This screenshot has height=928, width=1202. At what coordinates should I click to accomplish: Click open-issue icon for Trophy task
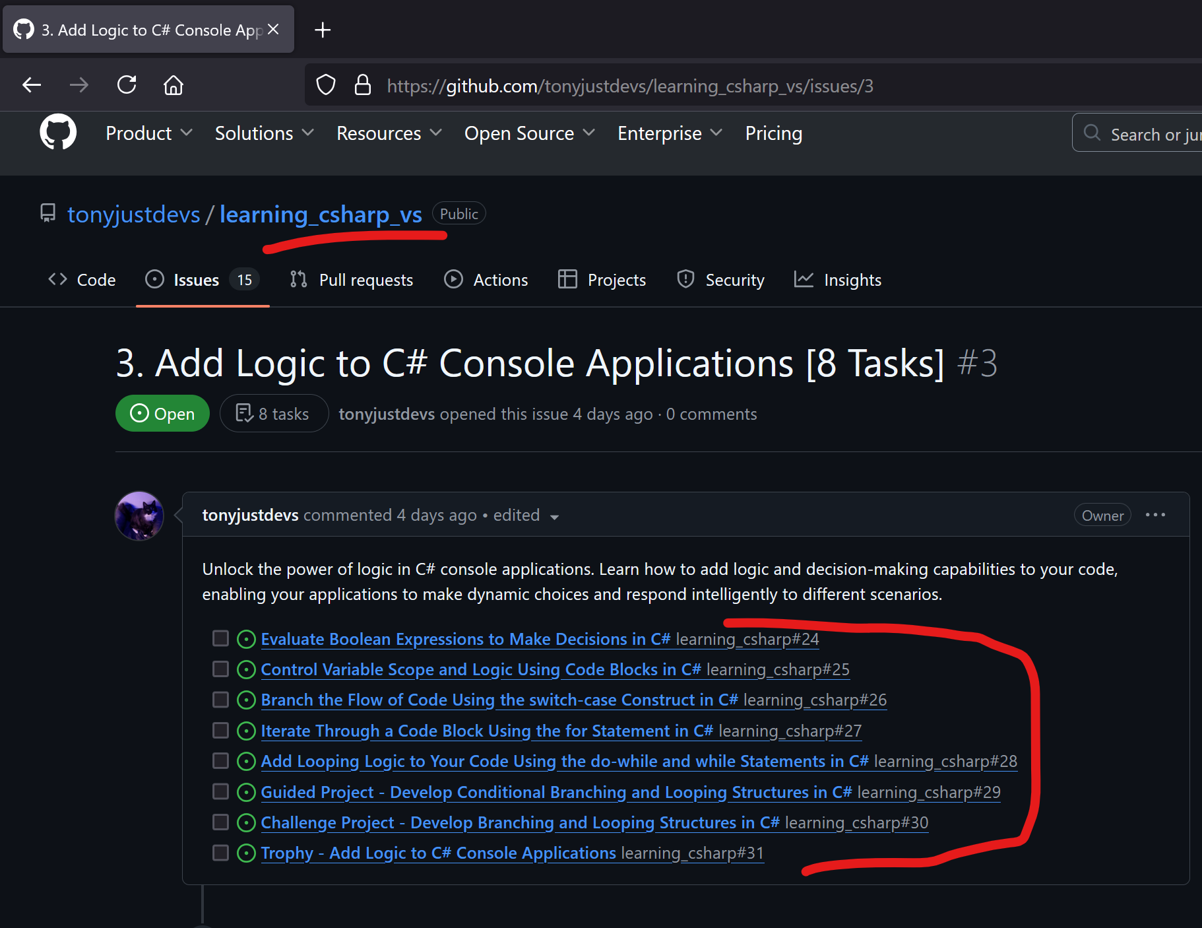point(246,853)
